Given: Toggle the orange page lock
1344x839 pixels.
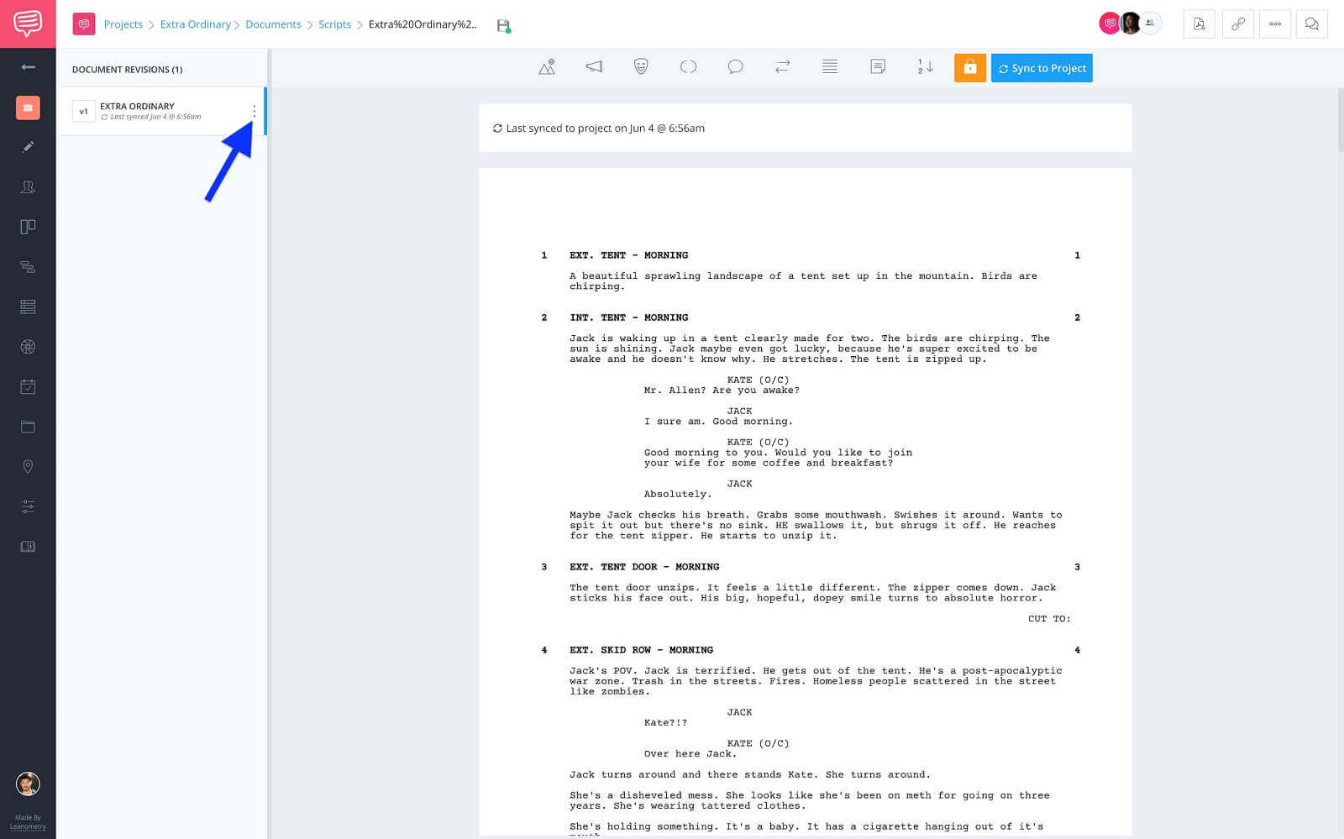Looking at the screenshot, I should [970, 67].
